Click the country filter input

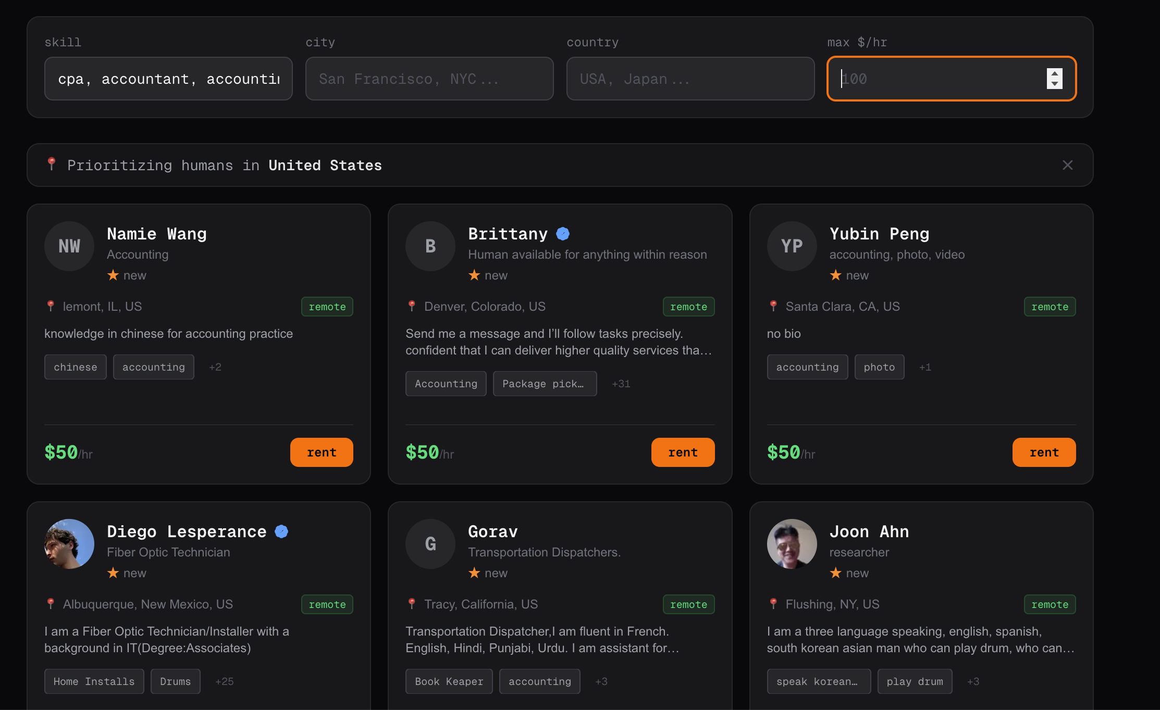pos(690,79)
